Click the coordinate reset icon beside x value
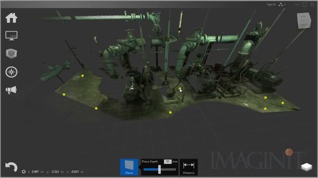The image size is (318, 178). pos(24,172)
